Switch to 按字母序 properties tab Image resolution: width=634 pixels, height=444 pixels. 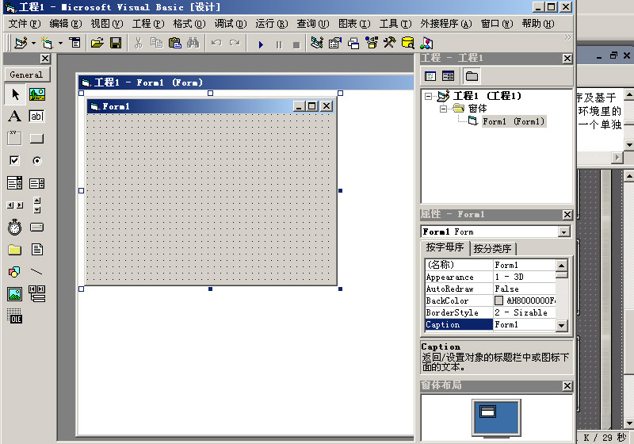pyautogui.click(x=445, y=247)
